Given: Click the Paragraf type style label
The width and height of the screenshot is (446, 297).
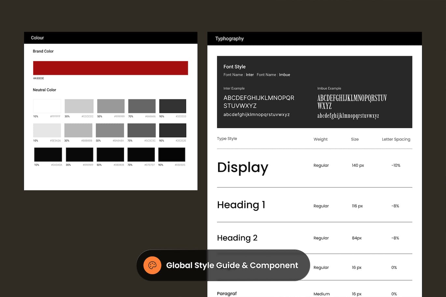Looking at the screenshot, I should (x=227, y=293).
